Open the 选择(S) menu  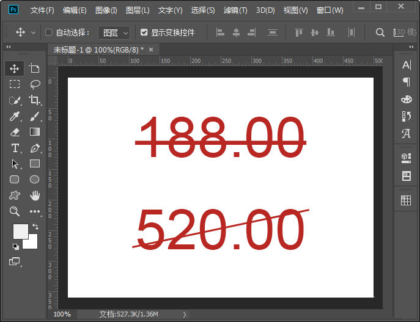tap(203, 10)
